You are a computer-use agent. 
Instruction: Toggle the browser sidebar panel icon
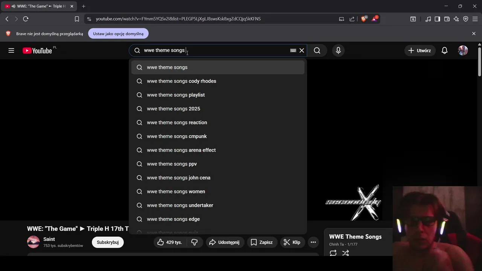[437, 19]
